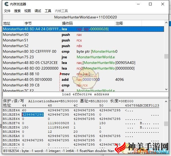Select the add rax,00001000 instruction row
This screenshot has height=156, width=171.
83,79
